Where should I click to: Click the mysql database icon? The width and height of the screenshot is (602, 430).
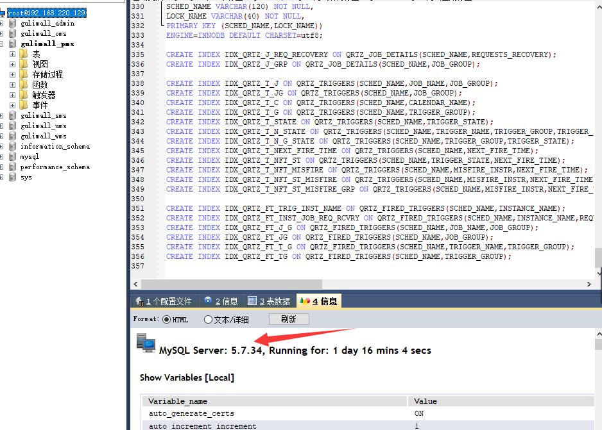[13, 157]
